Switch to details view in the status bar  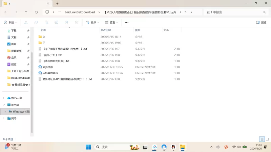coord(262,139)
